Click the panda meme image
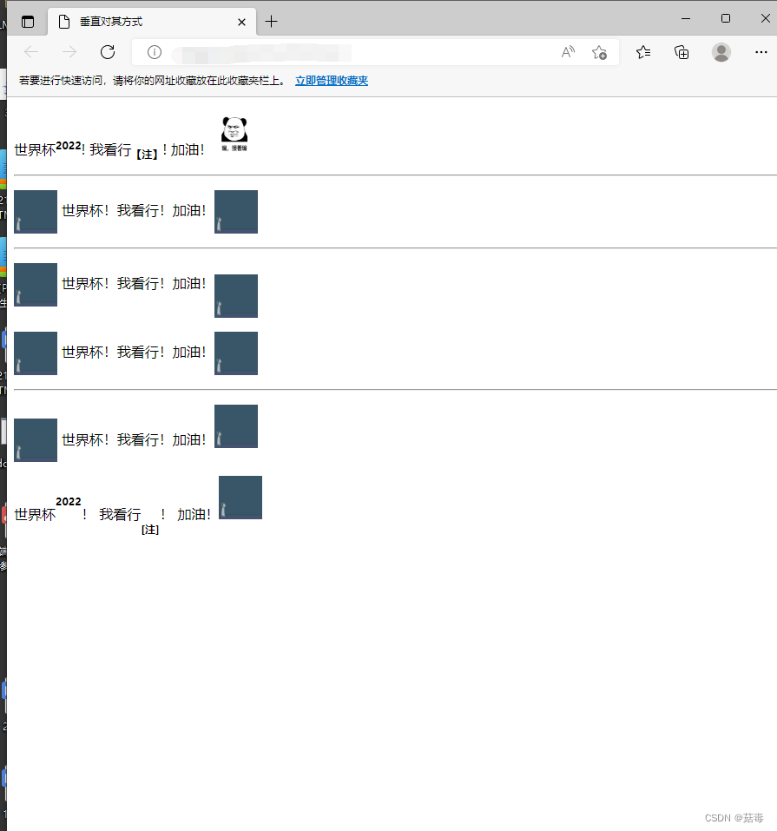 (x=234, y=134)
